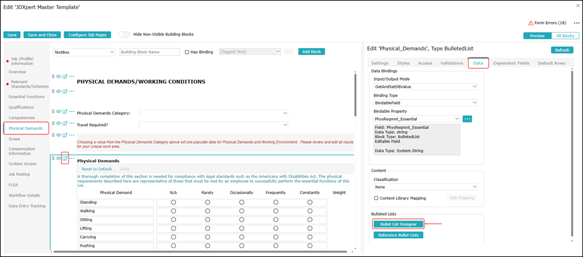583x257 pixels.
Task: Click ellipsis button next to Bindable Property
Action: click(x=467, y=119)
